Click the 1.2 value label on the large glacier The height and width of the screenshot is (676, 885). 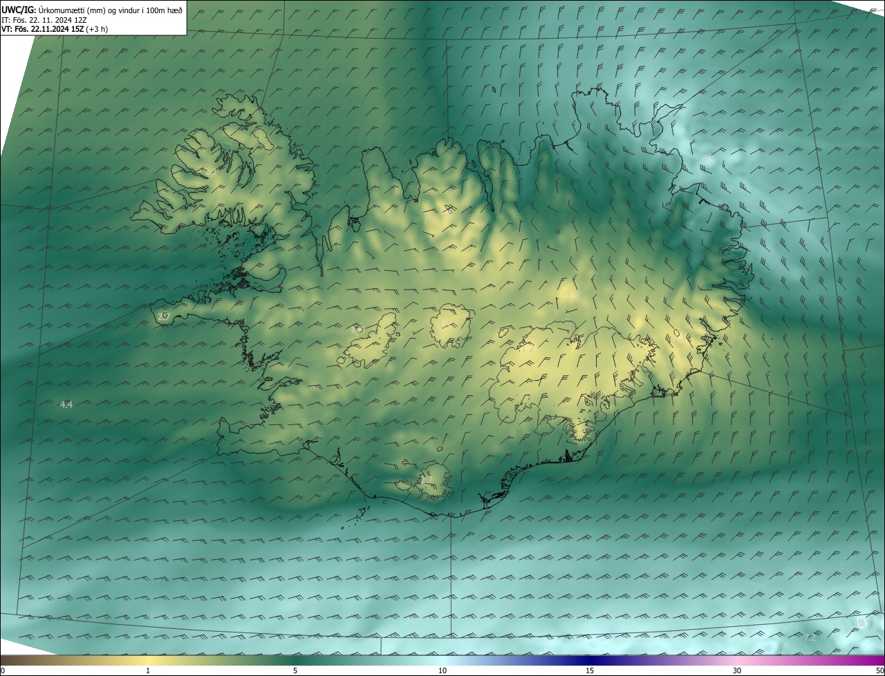[528, 349]
